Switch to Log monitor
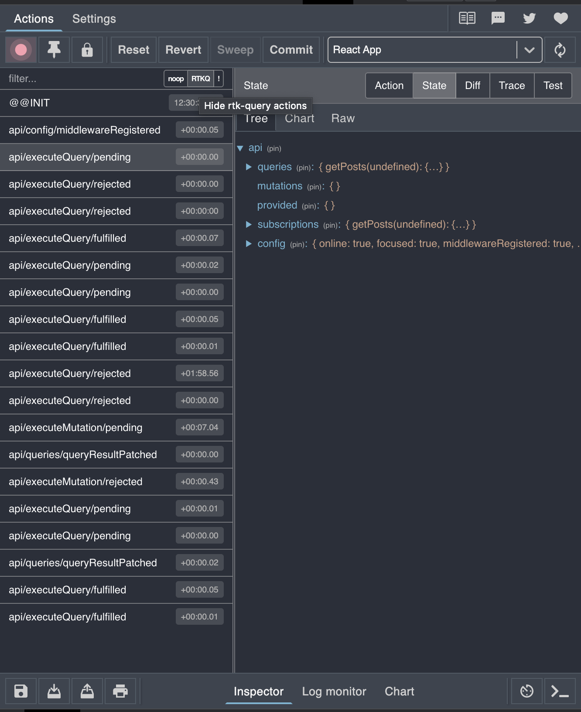 point(334,691)
